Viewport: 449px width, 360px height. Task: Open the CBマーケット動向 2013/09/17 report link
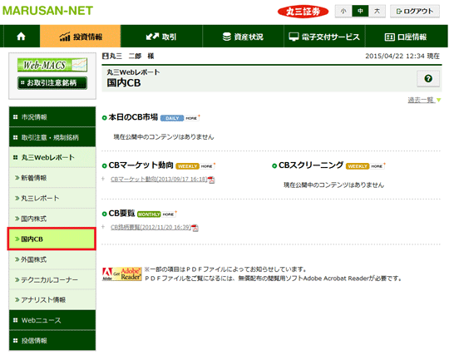click(159, 180)
